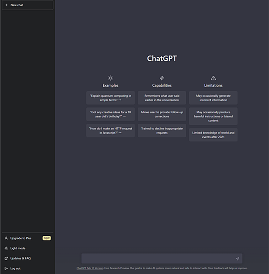Image resolution: width=269 pixels, height=274 pixels.
Task: Click the Examples heading text
Action: pos(111,85)
